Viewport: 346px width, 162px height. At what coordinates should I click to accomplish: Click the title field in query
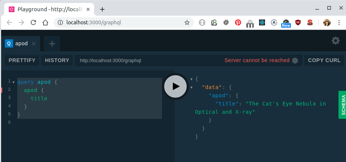click(39, 98)
